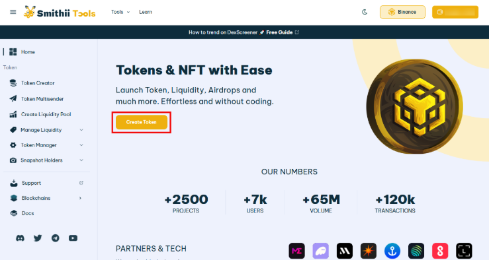Open the YouTube icon in sidebar
This screenshot has height=262, width=489.
[73, 238]
